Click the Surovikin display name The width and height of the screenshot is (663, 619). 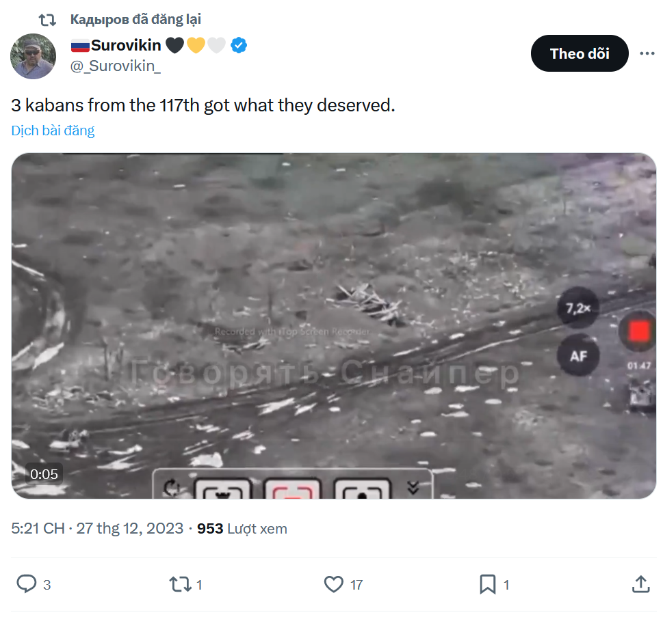click(x=126, y=46)
